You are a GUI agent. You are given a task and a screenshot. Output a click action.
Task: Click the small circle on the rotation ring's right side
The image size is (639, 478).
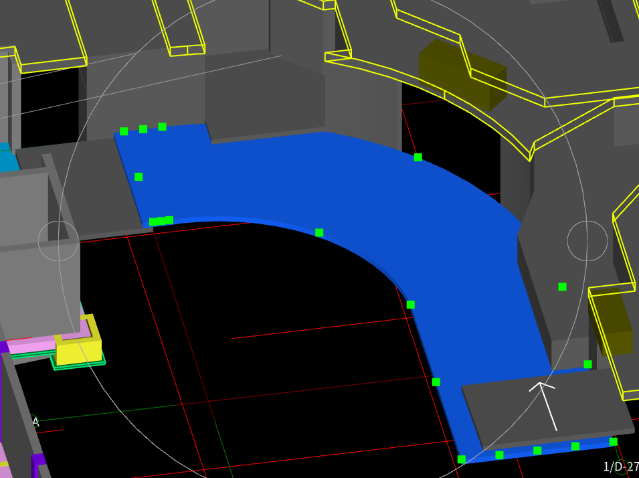click(x=587, y=241)
